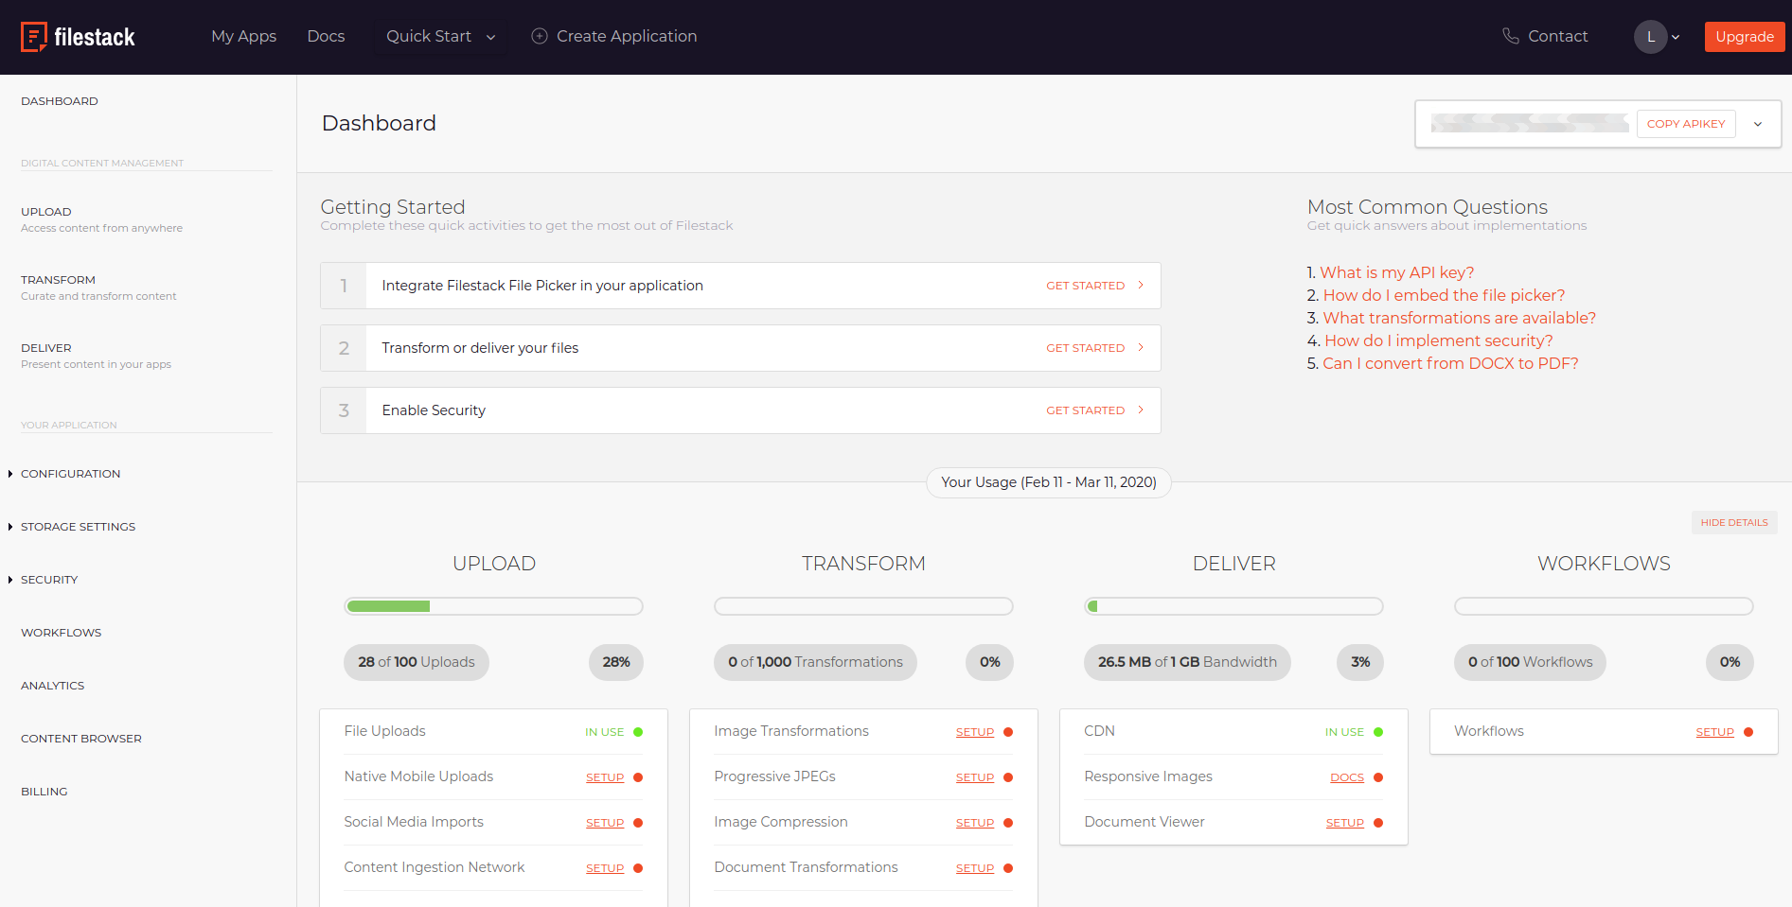Click the Filestack logo

point(78,37)
